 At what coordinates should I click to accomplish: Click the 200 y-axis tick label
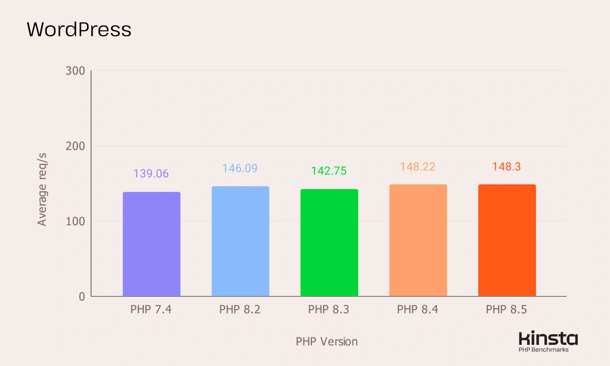[x=75, y=146]
